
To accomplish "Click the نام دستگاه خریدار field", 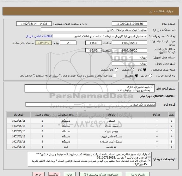I will click(94, 30).
